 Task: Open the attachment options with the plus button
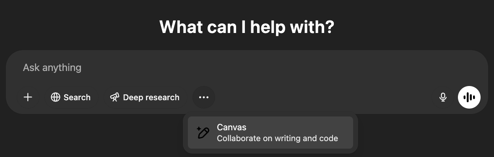[28, 97]
